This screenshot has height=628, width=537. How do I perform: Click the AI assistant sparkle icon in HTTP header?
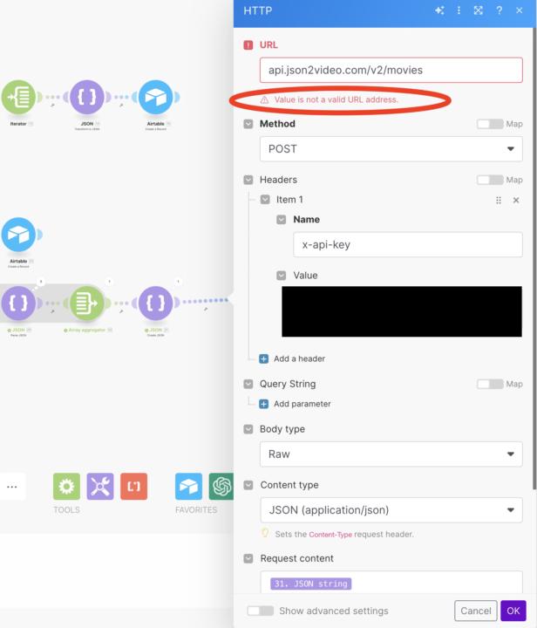[x=439, y=10]
